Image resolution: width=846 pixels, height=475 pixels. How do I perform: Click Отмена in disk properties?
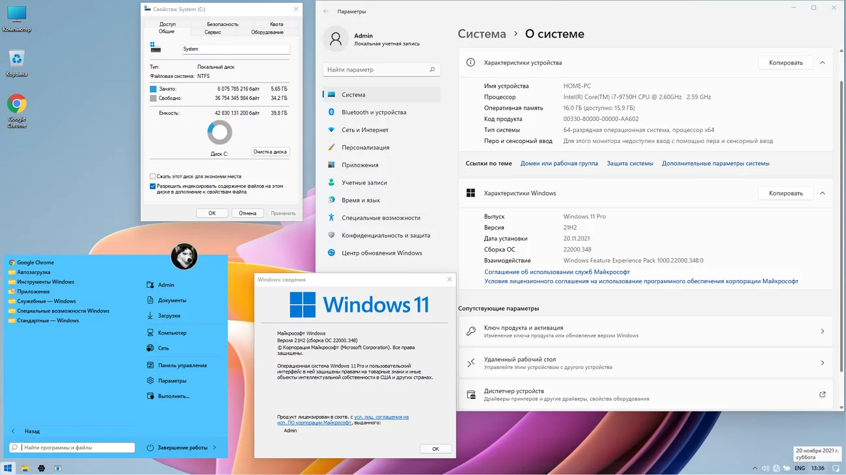tap(247, 213)
